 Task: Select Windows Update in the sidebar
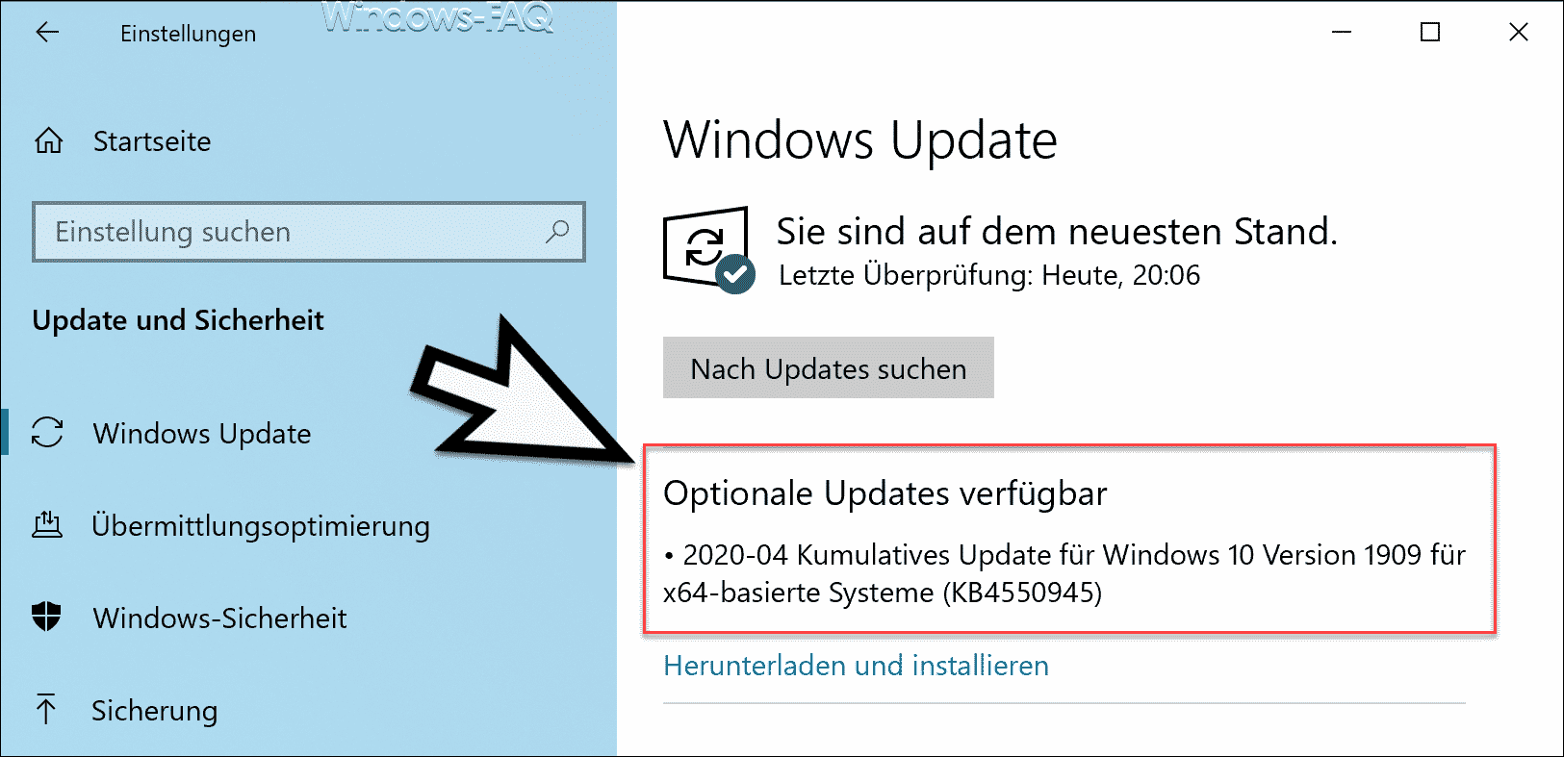tap(202, 434)
